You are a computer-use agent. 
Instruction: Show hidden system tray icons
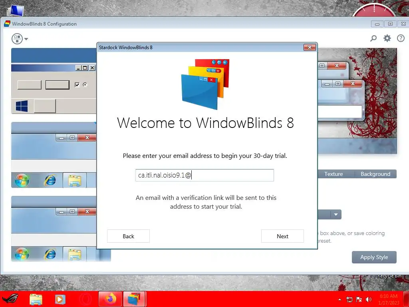(x=340, y=299)
